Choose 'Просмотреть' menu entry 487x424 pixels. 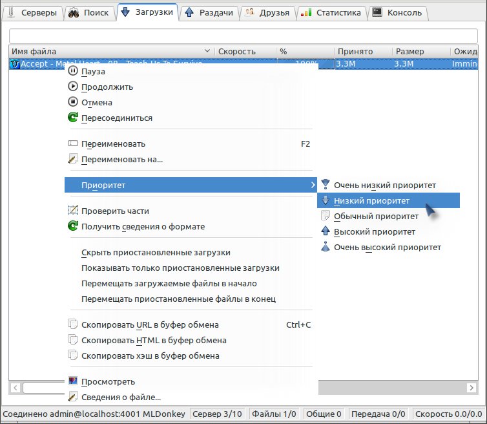191,381
